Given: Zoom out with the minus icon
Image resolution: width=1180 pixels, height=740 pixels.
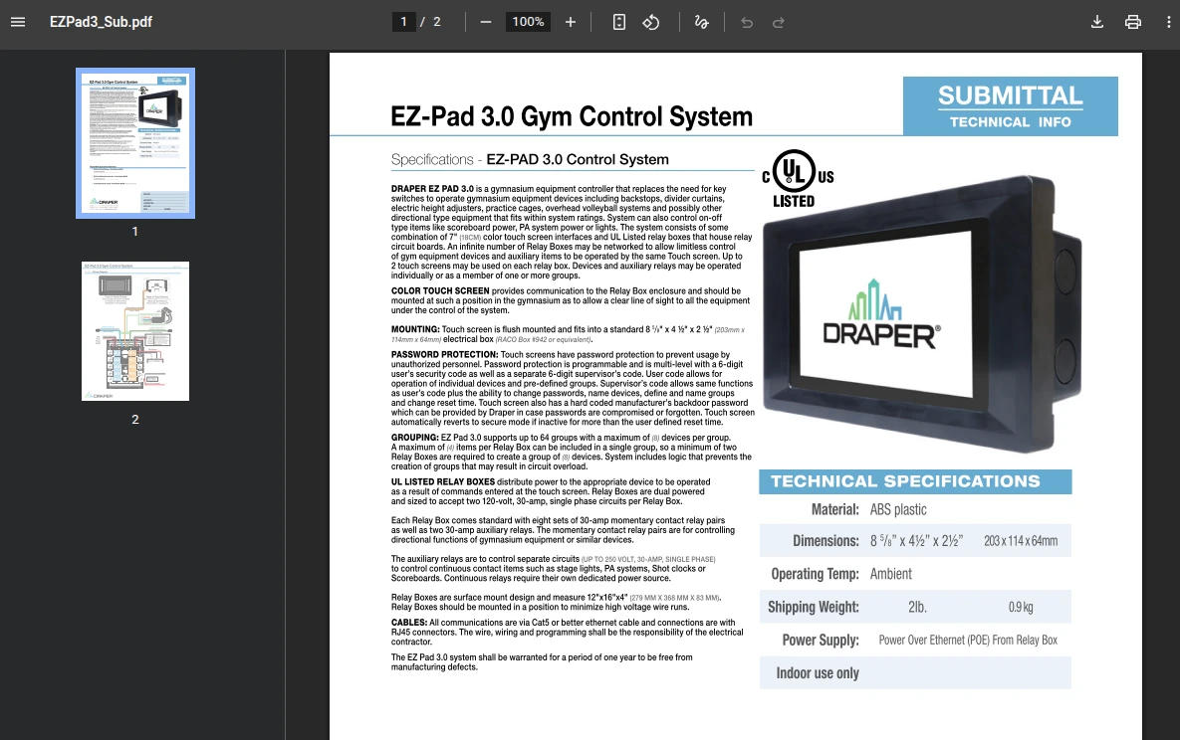Looking at the screenshot, I should tap(486, 22).
